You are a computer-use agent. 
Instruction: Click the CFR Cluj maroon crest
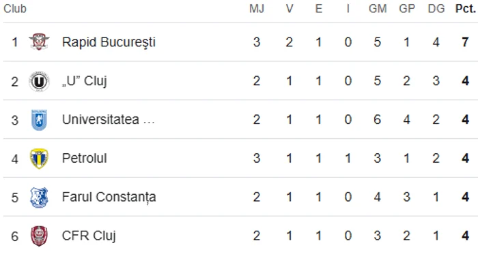(39, 236)
